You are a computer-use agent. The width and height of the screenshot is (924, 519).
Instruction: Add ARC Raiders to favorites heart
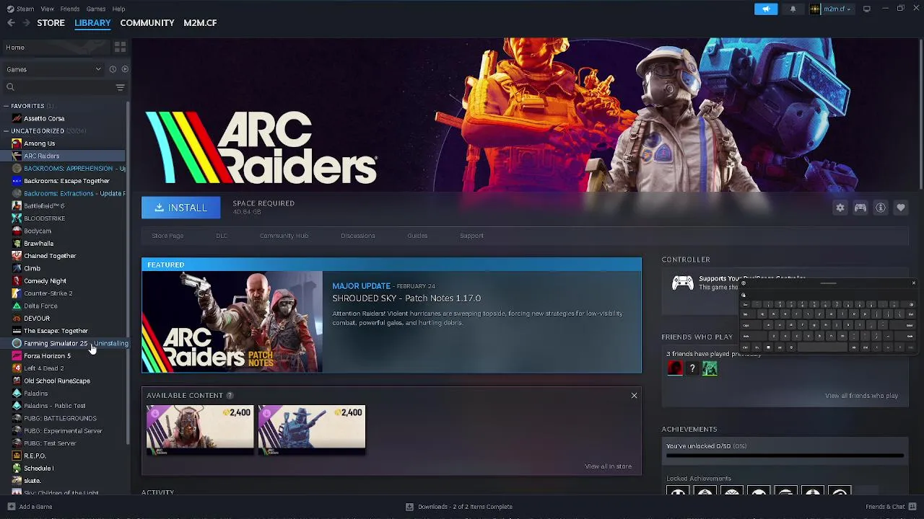pyautogui.click(x=901, y=208)
